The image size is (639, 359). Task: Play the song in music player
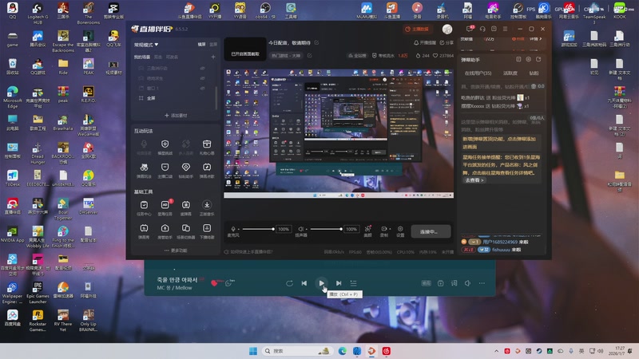pos(321,283)
